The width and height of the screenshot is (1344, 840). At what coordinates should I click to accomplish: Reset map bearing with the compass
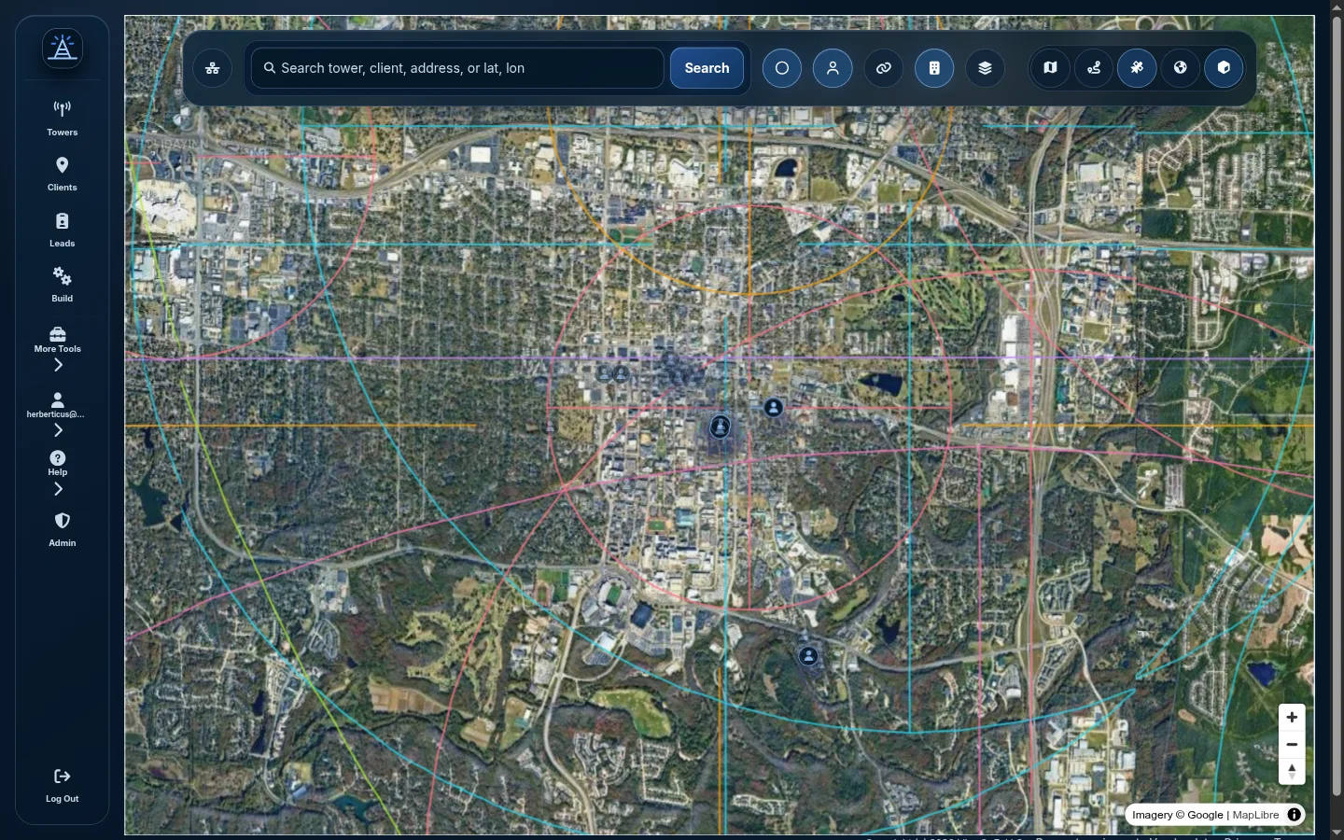pos(1292,771)
